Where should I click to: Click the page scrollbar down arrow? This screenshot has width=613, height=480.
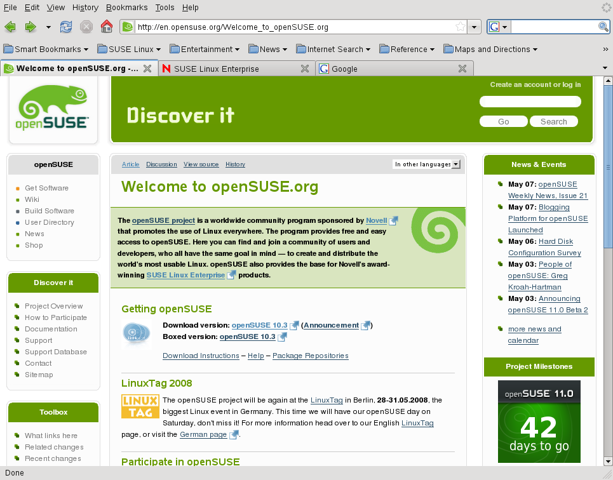(608, 462)
